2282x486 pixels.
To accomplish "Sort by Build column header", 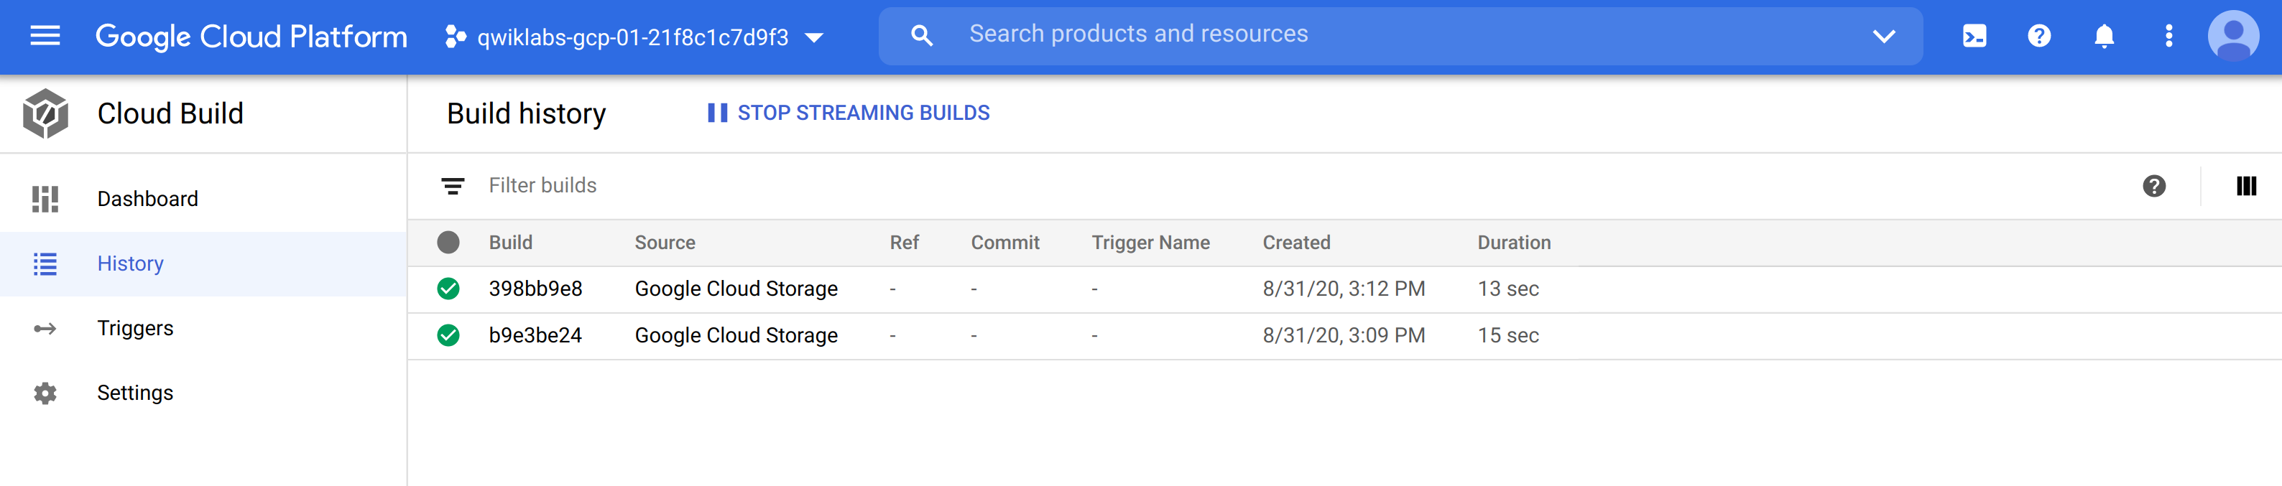I will click(x=510, y=243).
